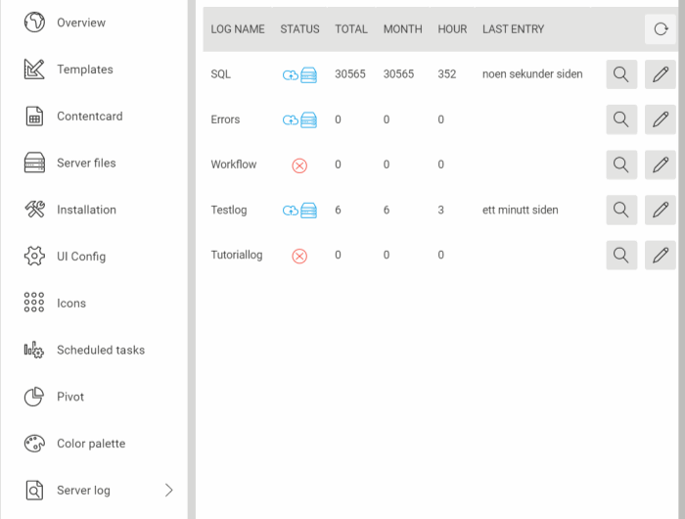The height and width of the screenshot is (519, 685).
Task: Edit the Tutoriallog with pencil icon
Action: (x=661, y=255)
